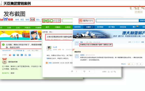
Task: Open 首页 in the 360 green navigation bar
Action: click(x=48, y=27)
